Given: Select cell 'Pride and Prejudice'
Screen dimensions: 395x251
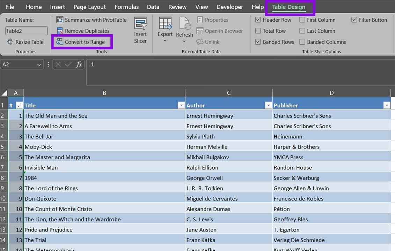Looking at the screenshot, I should [x=104, y=230].
